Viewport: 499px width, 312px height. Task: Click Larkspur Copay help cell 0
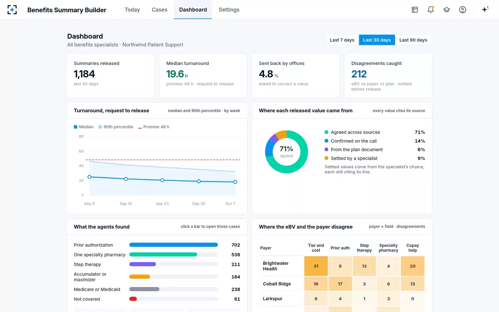pyautogui.click(x=413, y=298)
